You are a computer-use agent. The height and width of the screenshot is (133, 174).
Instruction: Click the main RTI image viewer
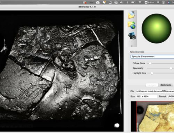pos(62,71)
